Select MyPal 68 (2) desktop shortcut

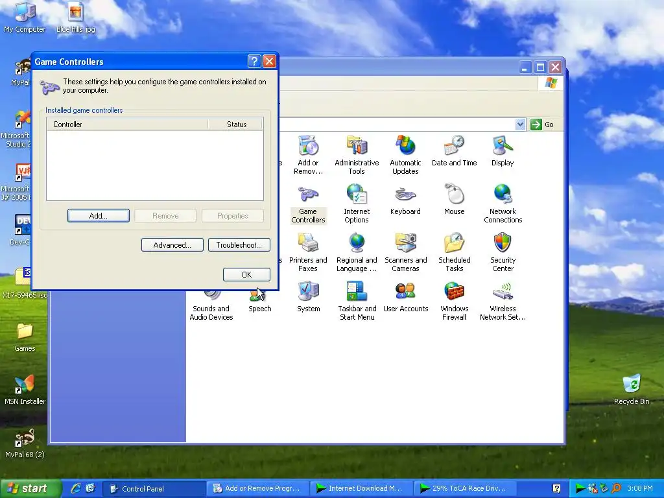point(25,444)
